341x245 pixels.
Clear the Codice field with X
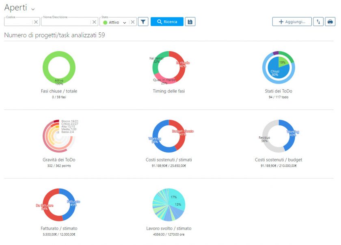pos(36,22)
